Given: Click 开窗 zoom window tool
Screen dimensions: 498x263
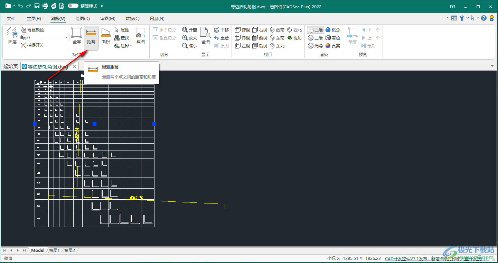Looking at the screenshot, I should [x=190, y=30].
